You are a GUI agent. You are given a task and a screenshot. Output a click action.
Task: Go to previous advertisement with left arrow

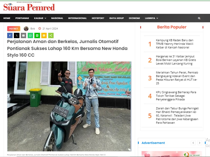click(x=193, y=143)
